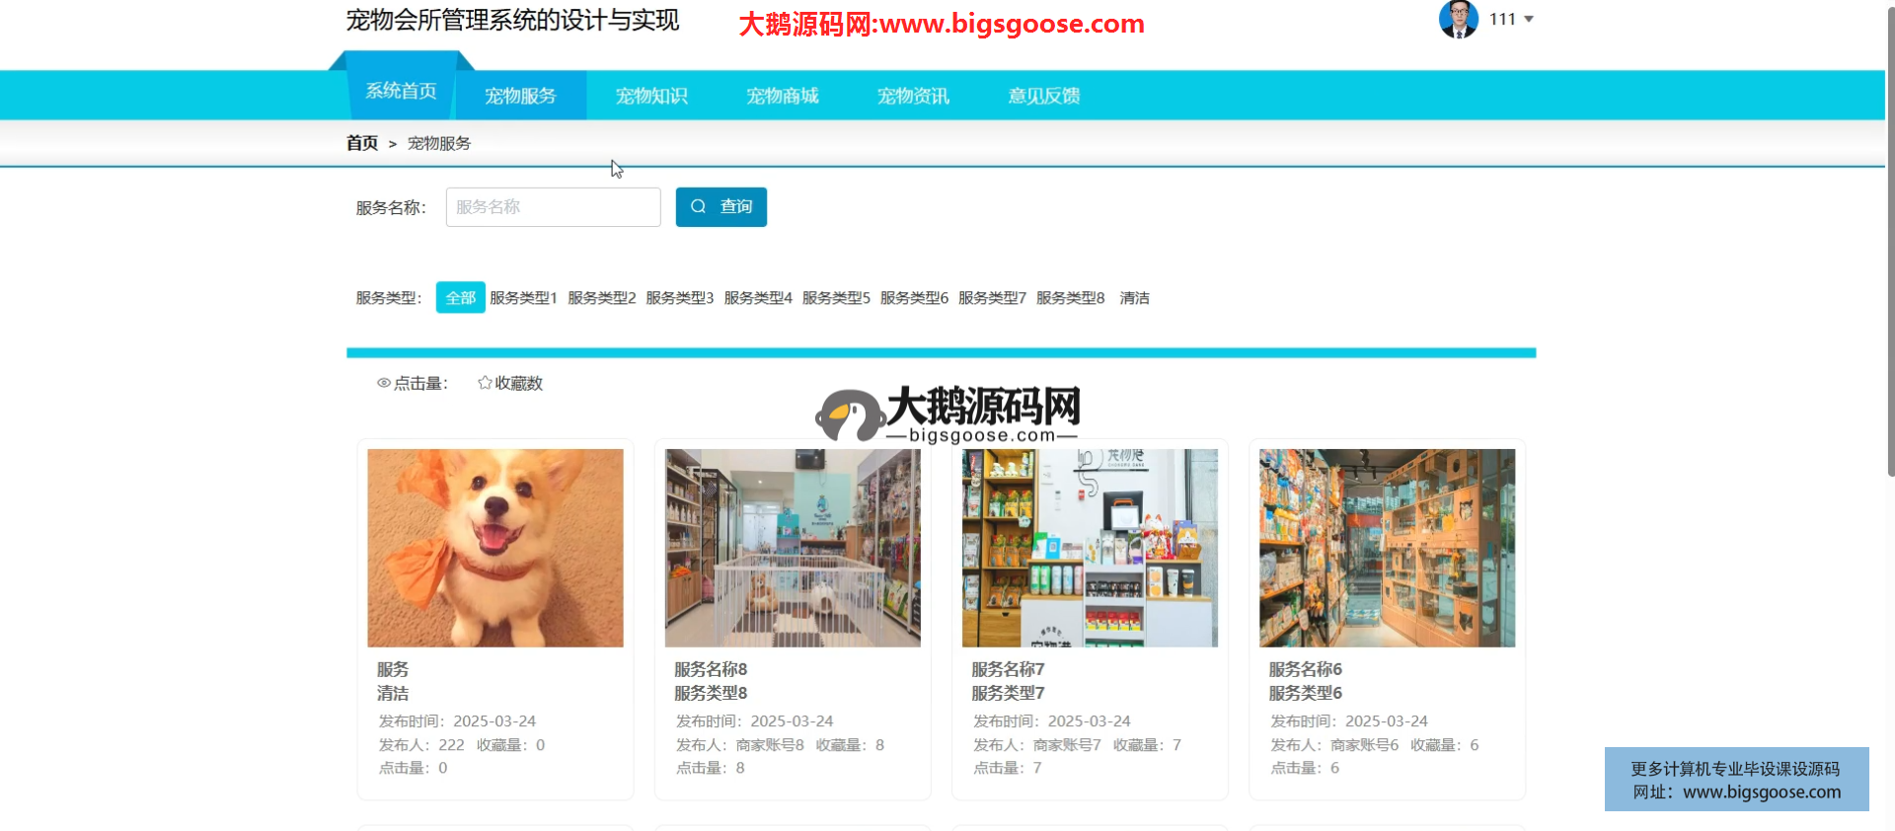Viewport: 1895px width, 831px height.
Task: Click the 服务名称8 card title
Action: pos(711,669)
